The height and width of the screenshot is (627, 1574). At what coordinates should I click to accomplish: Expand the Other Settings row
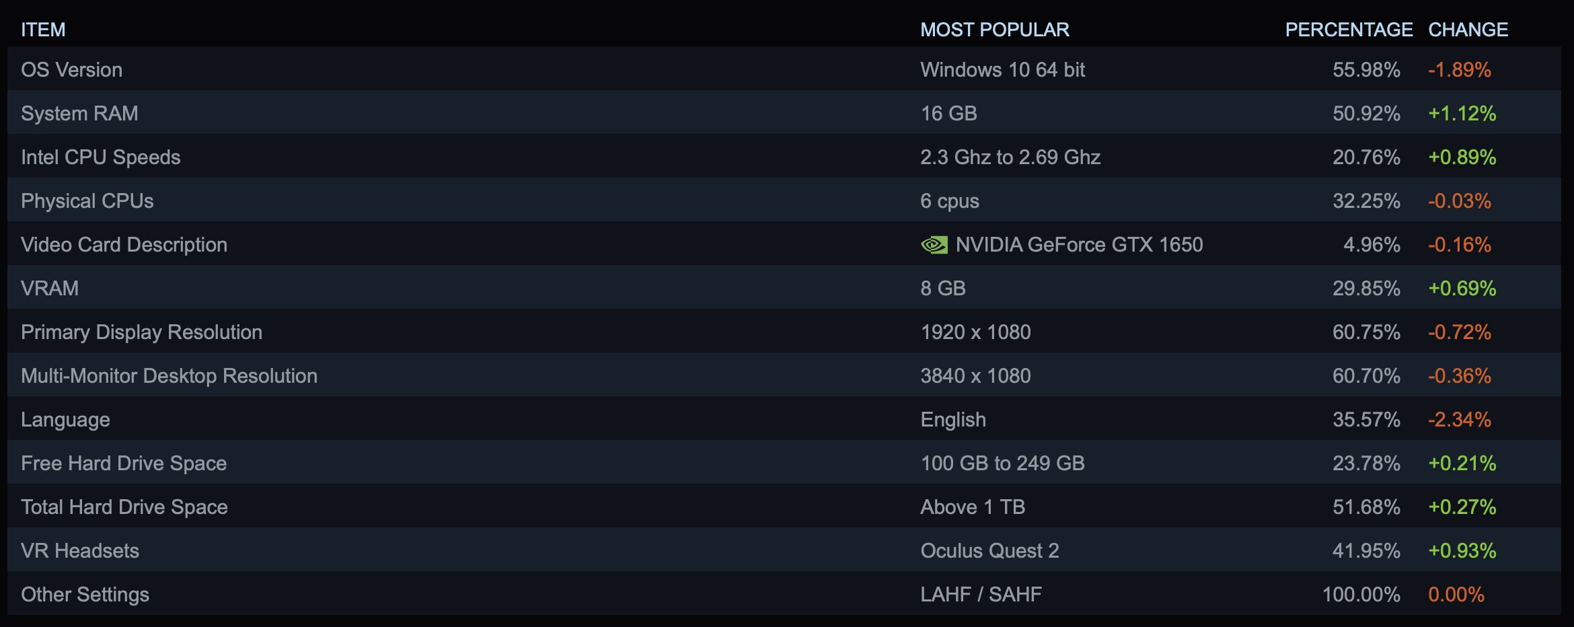(x=784, y=593)
